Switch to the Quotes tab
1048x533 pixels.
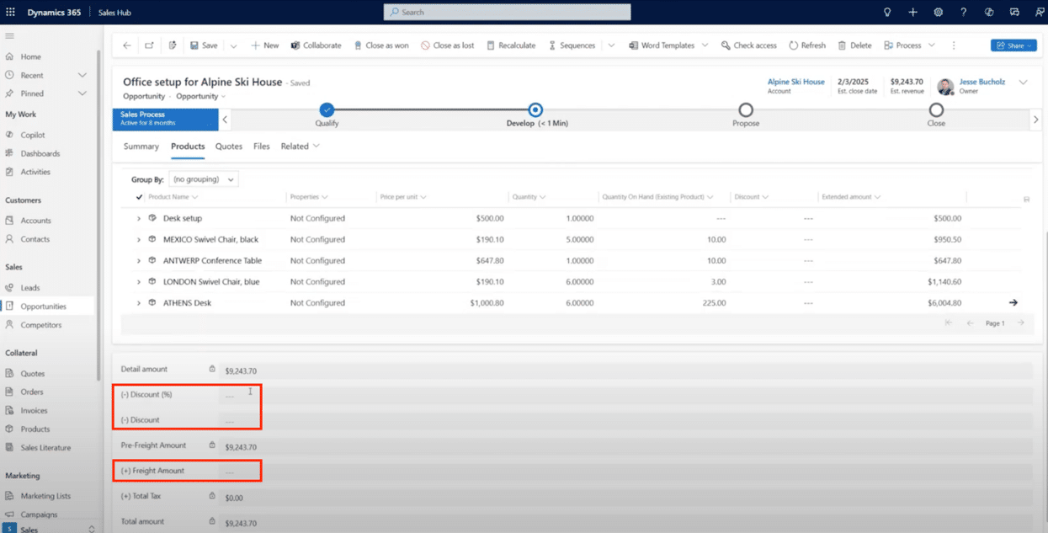pos(228,147)
